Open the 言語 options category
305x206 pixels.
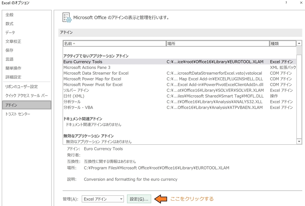tap(9, 59)
